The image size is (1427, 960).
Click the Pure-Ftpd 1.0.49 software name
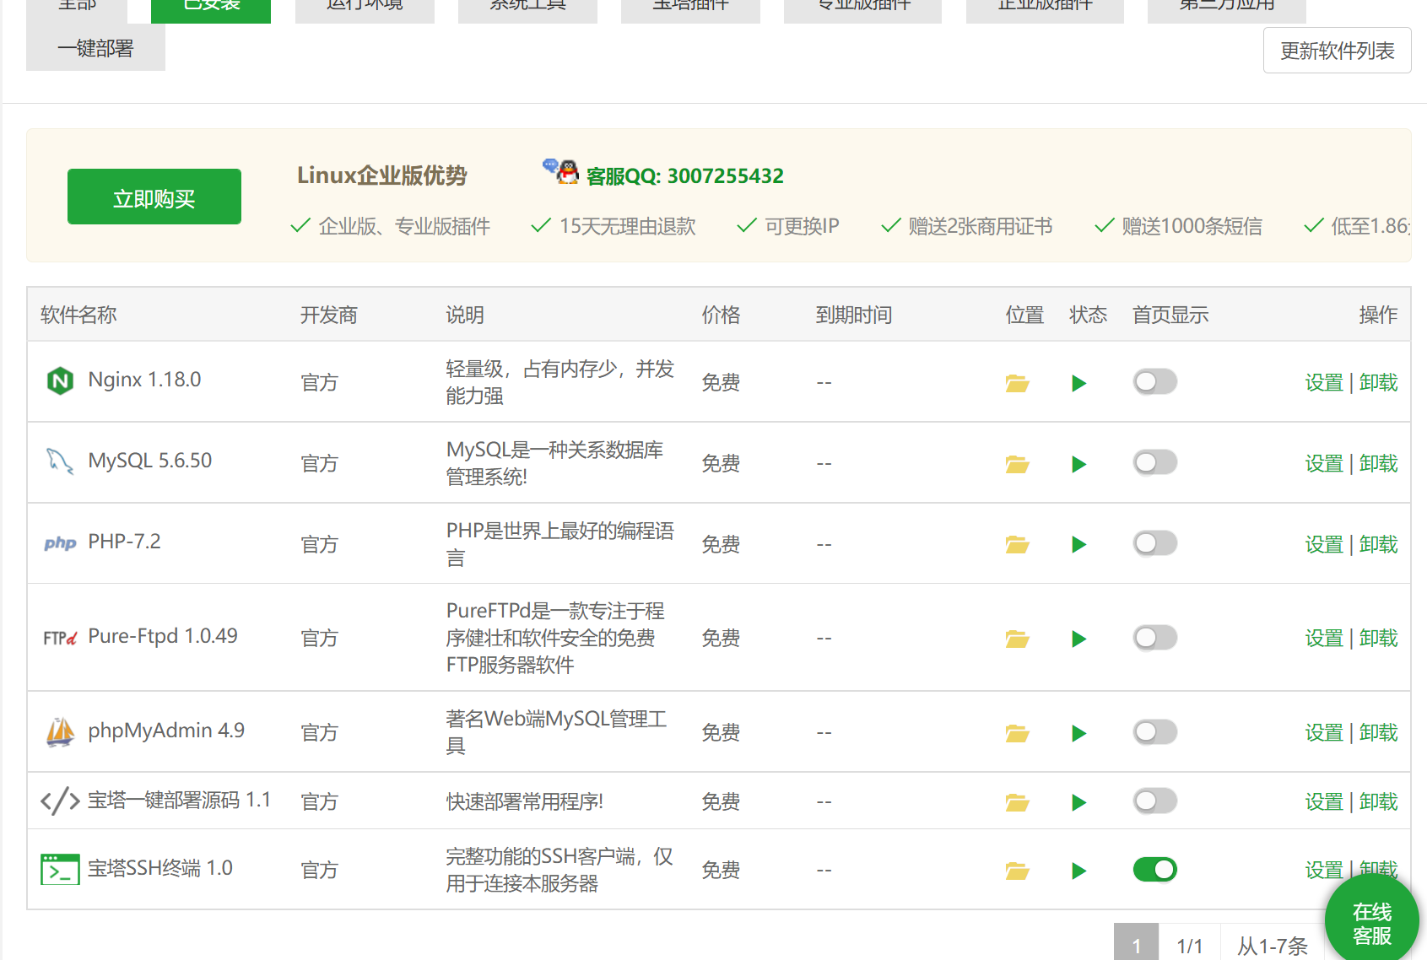tap(163, 636)
